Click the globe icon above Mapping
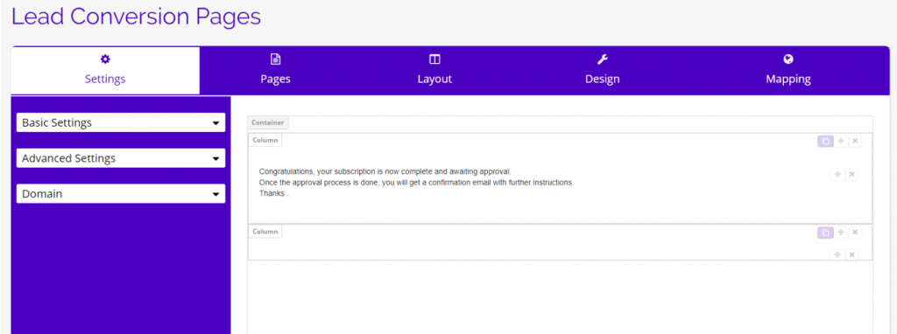 click(x=788, y=59)
